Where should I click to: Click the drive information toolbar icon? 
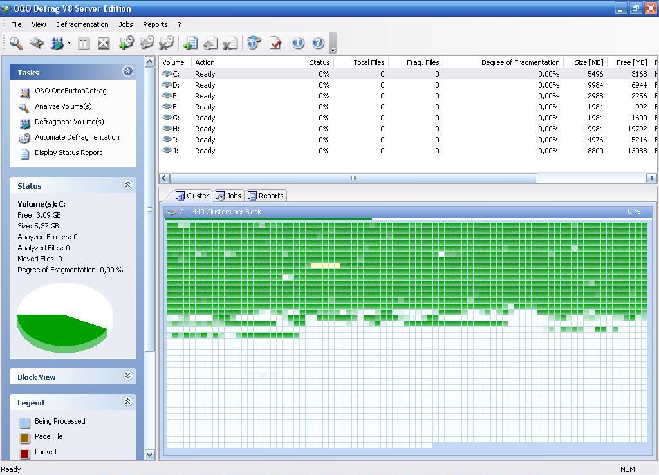point(254,43)
